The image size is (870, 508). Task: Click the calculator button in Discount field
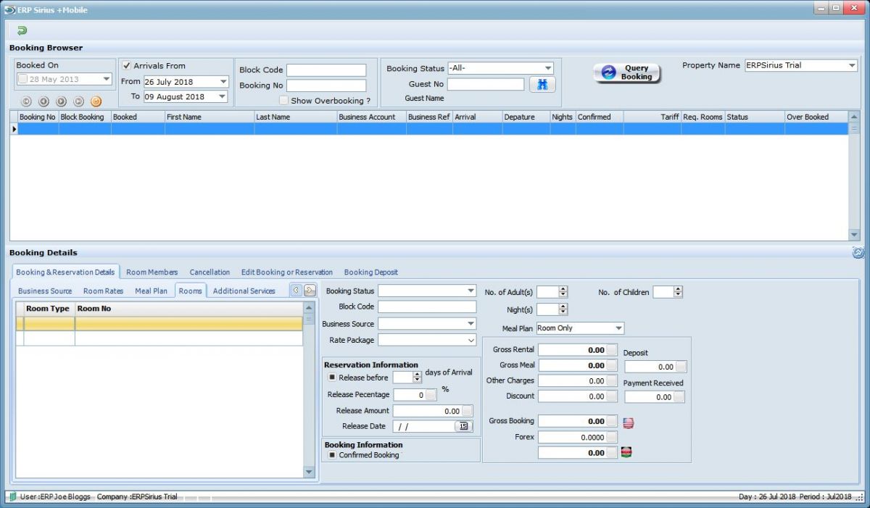[x=612, y=396]
